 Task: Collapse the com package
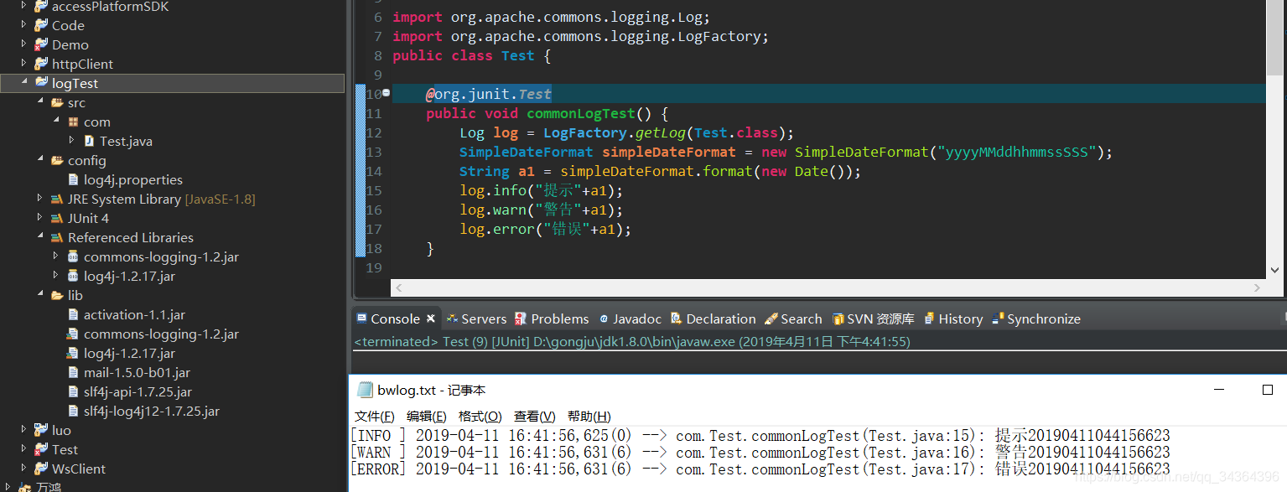click(x=56, y=121)
